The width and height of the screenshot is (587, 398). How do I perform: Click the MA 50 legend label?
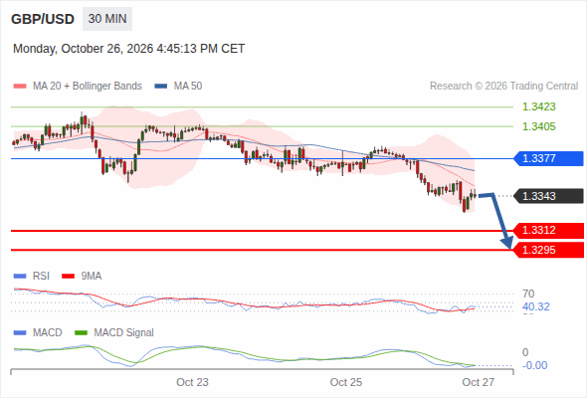188,87
